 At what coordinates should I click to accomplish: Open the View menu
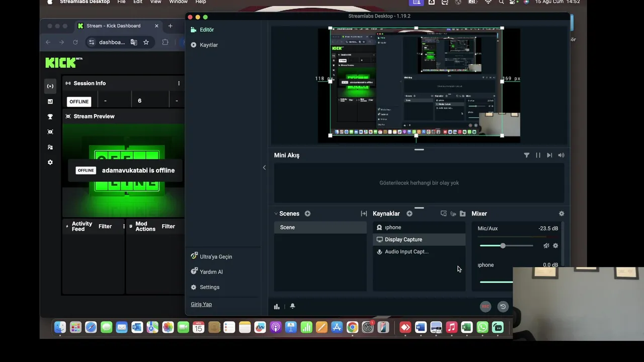coord(156,2)
